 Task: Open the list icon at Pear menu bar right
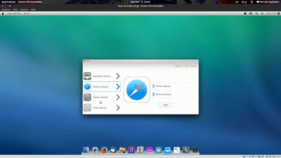pos(279,14)
